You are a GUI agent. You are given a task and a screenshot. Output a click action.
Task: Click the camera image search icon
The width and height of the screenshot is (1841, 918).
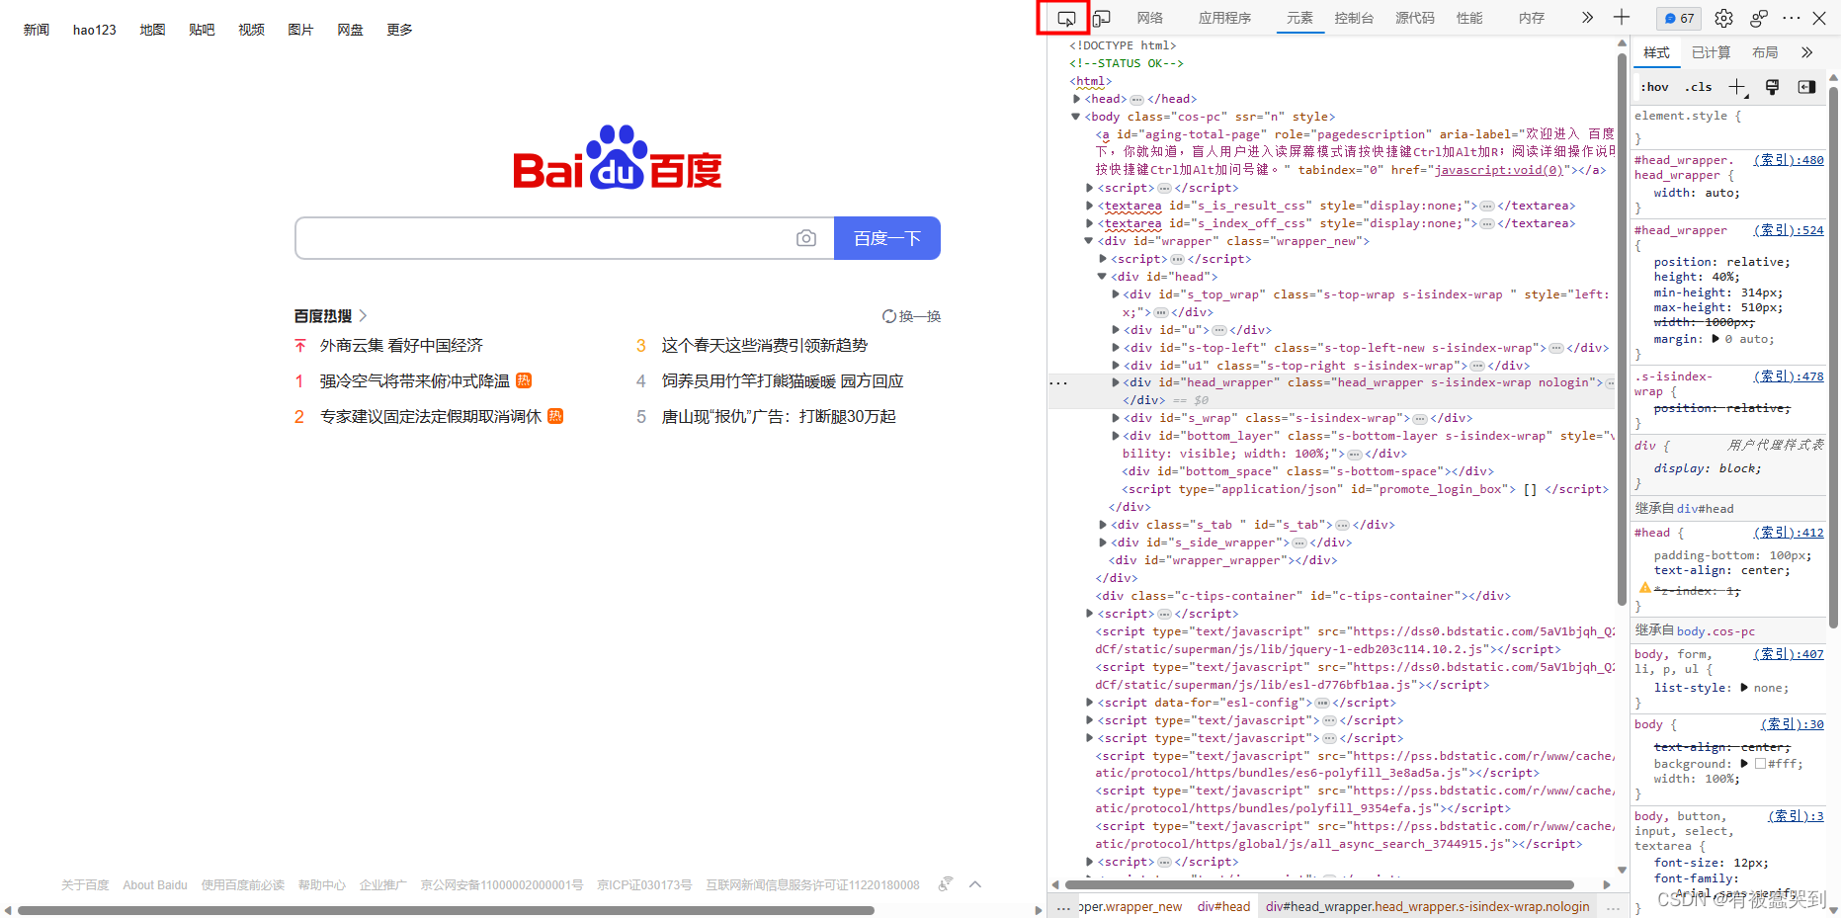point(806,238)
